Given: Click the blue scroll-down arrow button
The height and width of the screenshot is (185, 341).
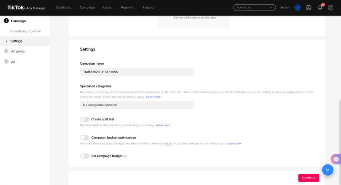Looking at the screenshot, I should coord(328,170).
